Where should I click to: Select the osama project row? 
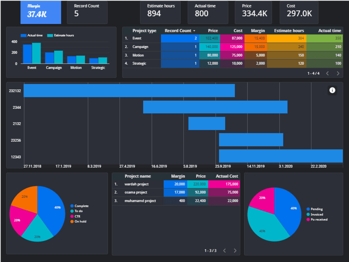(x=136, y=192)
